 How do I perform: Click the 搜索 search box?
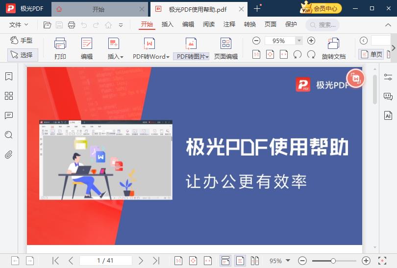coord(323,25)
